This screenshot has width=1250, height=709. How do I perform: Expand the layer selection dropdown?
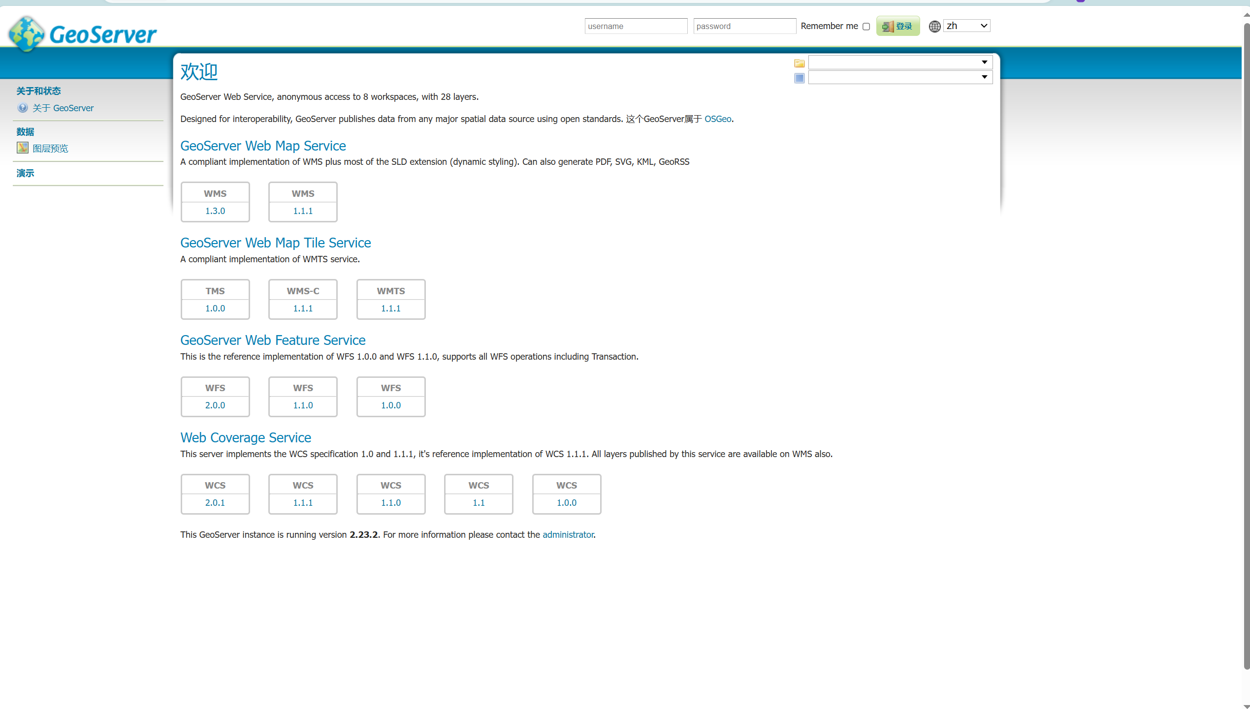(900, 77)
